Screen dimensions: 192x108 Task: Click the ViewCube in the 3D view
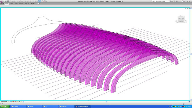pos(181,19)
